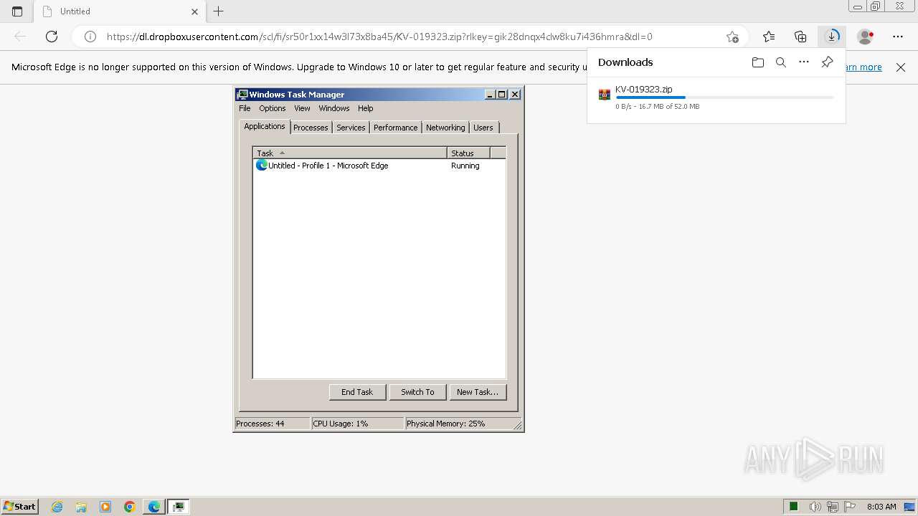Open the volume tray icon
Viewport: 918px width, 516px height.
[x=815, y=507]
